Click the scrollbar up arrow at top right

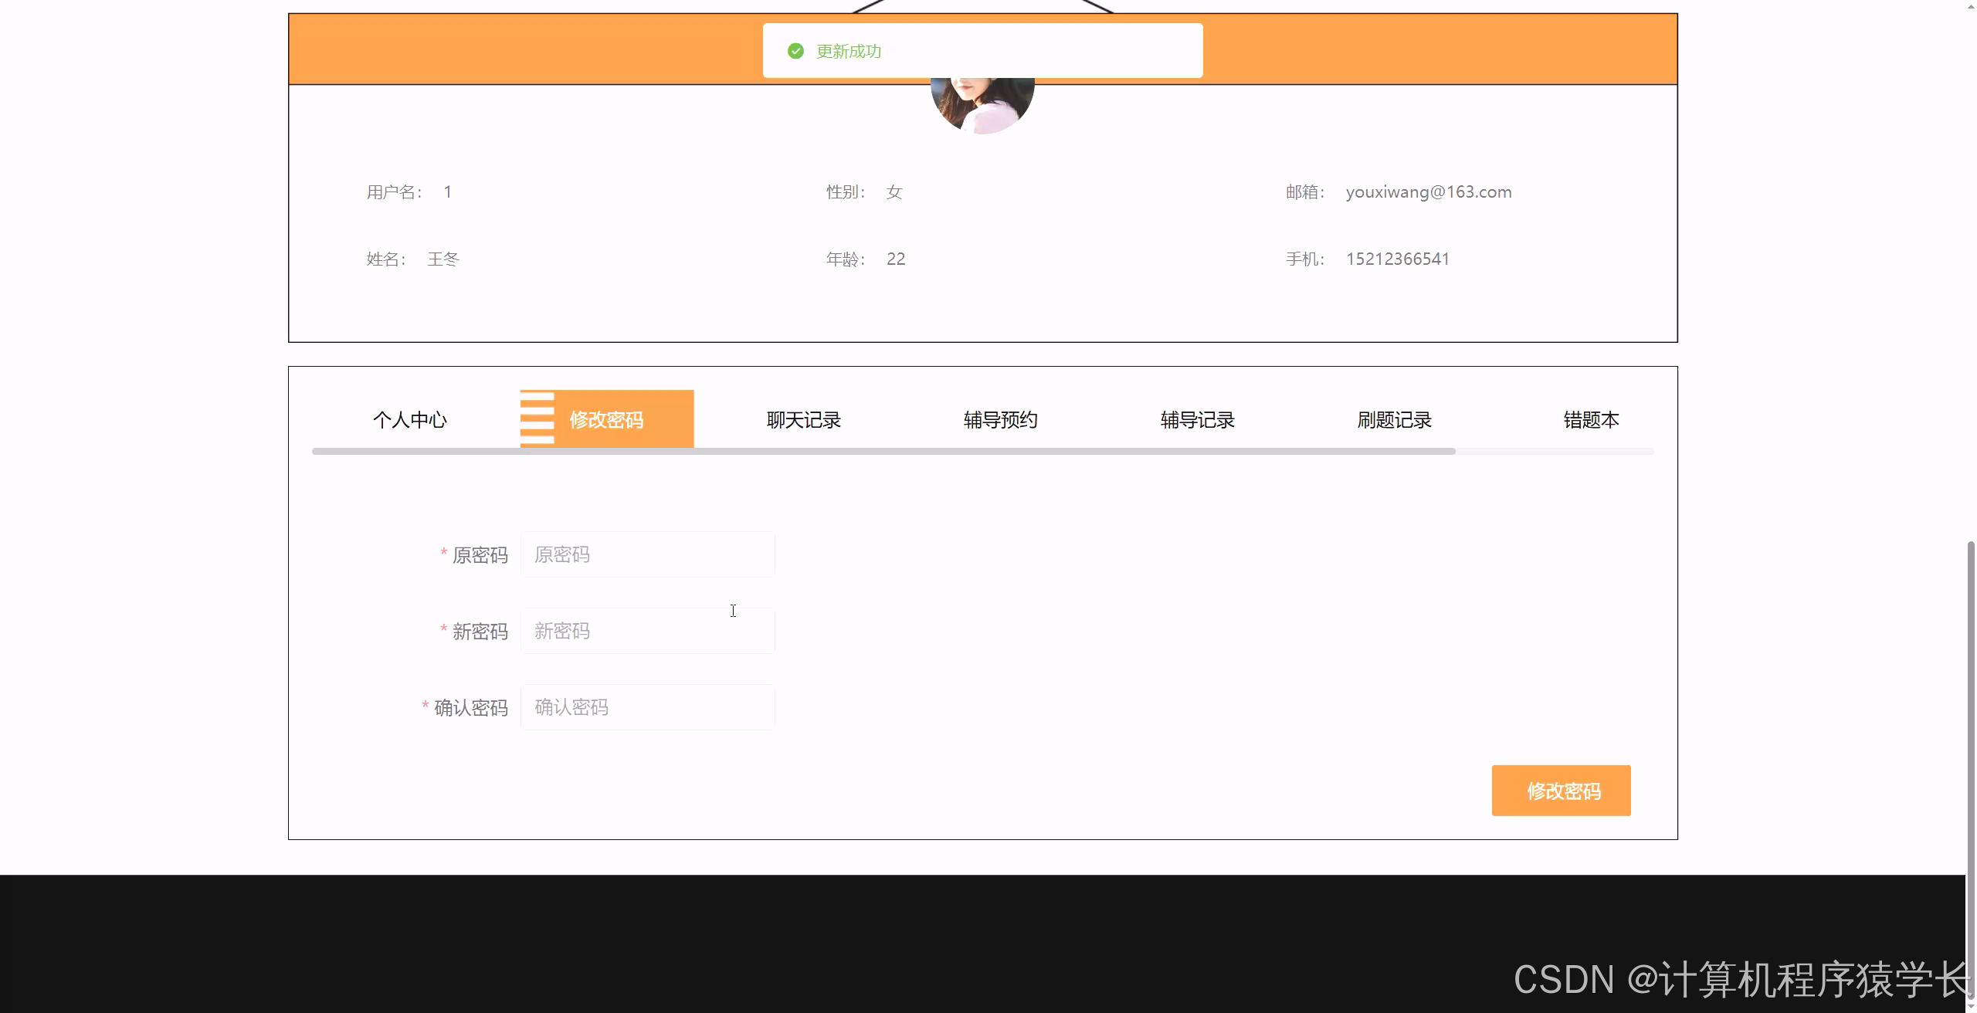(1969, 6)
